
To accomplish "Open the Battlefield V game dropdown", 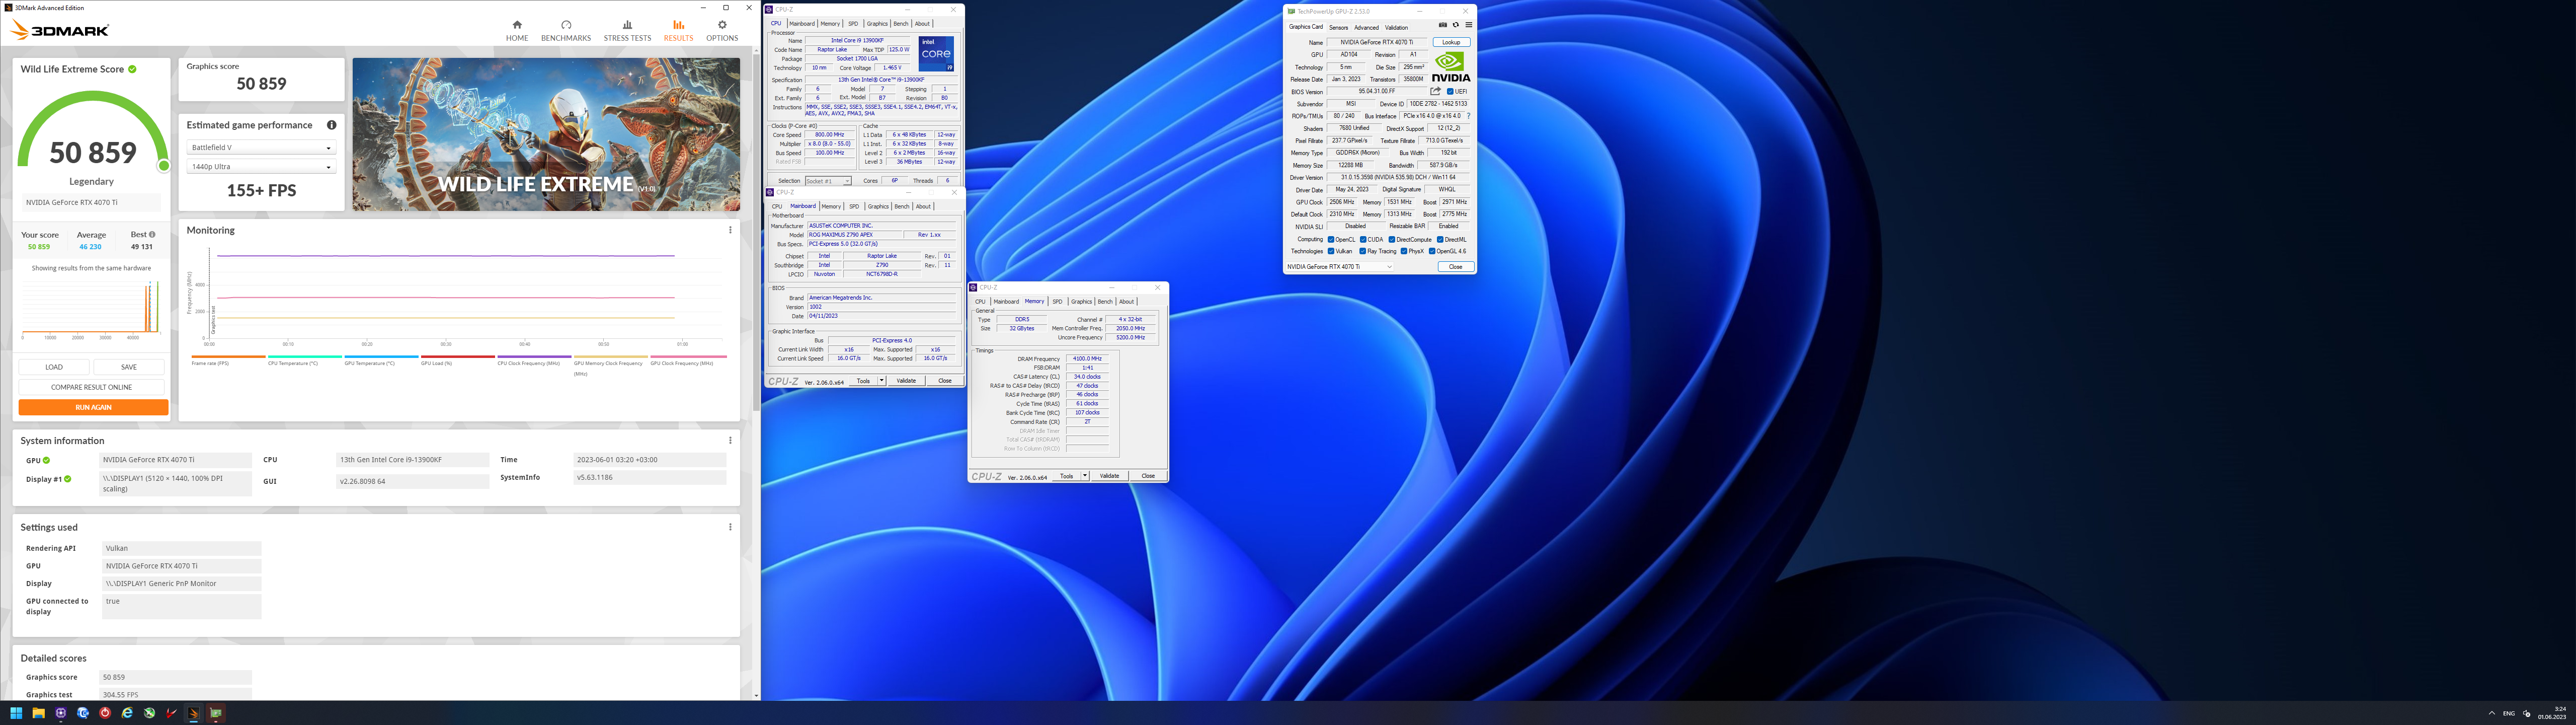I will (261, 147).
